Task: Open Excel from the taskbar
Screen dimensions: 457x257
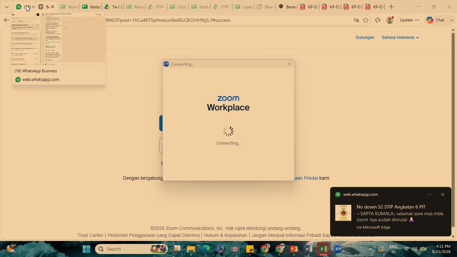Action: [323, 249]
